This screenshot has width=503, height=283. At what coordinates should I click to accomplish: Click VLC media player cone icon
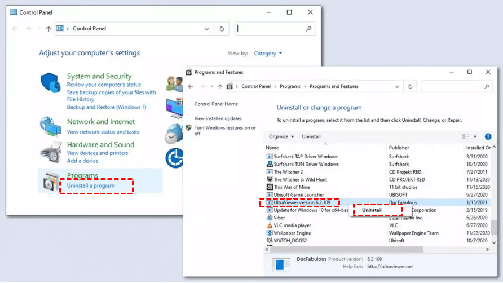pos(270,225)
